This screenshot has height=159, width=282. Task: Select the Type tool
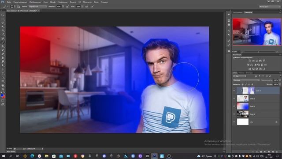pos(3,74)
